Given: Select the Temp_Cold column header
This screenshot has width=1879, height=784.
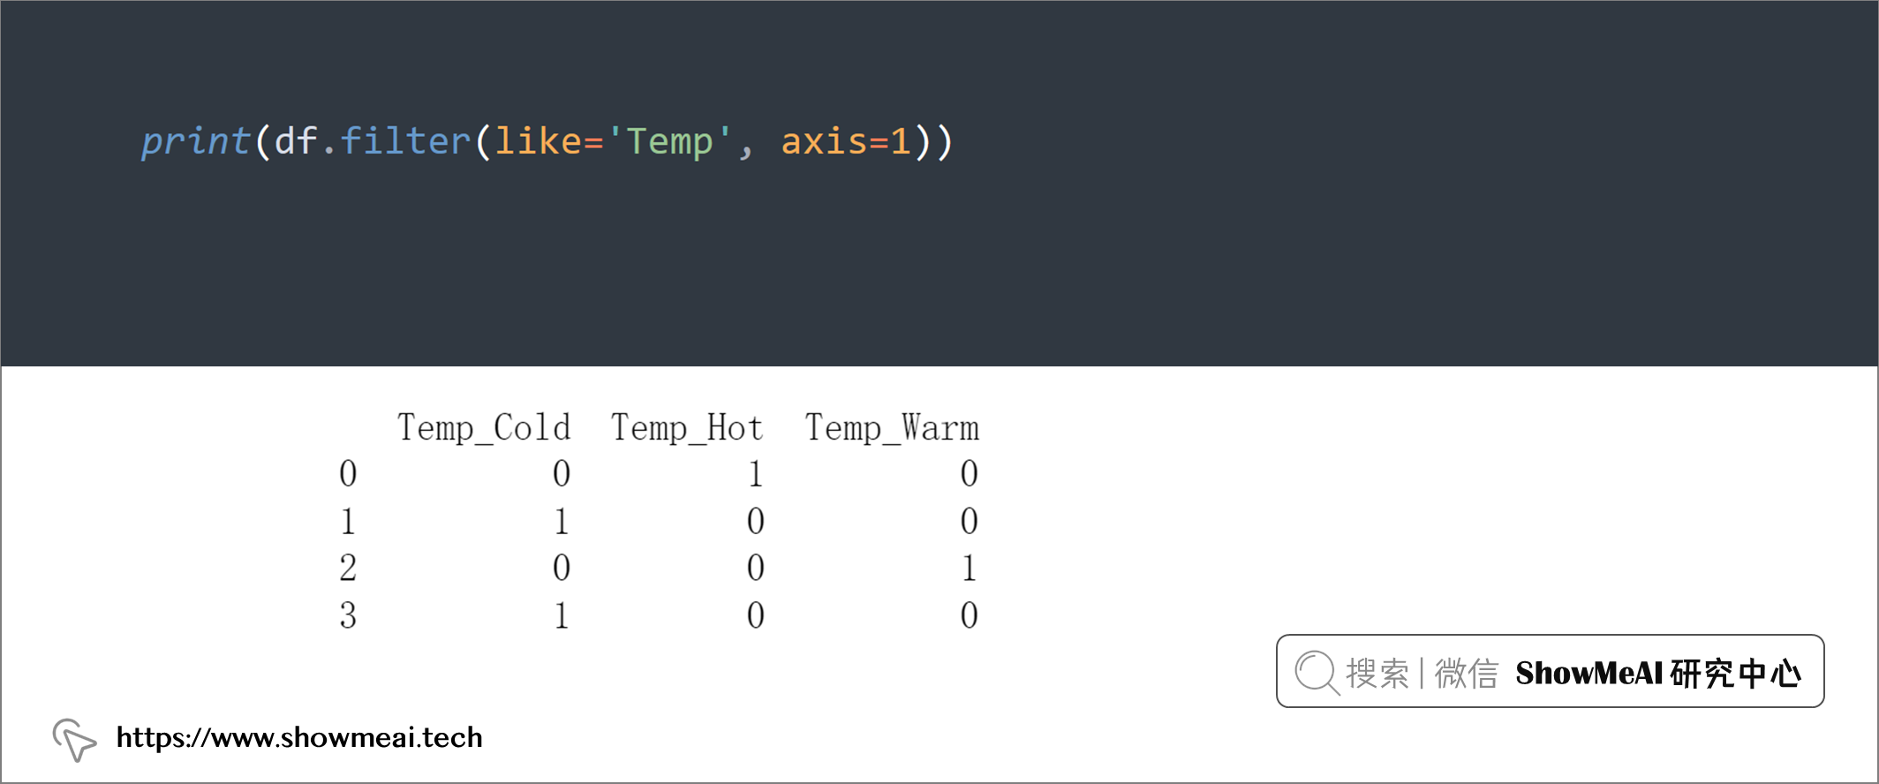Looking at the screenshot, I should point(484,428).
